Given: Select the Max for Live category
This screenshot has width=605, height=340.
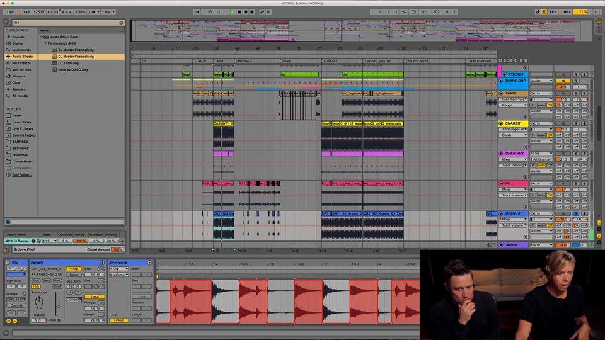Looking at the screenshot, I should click(21, 69).
